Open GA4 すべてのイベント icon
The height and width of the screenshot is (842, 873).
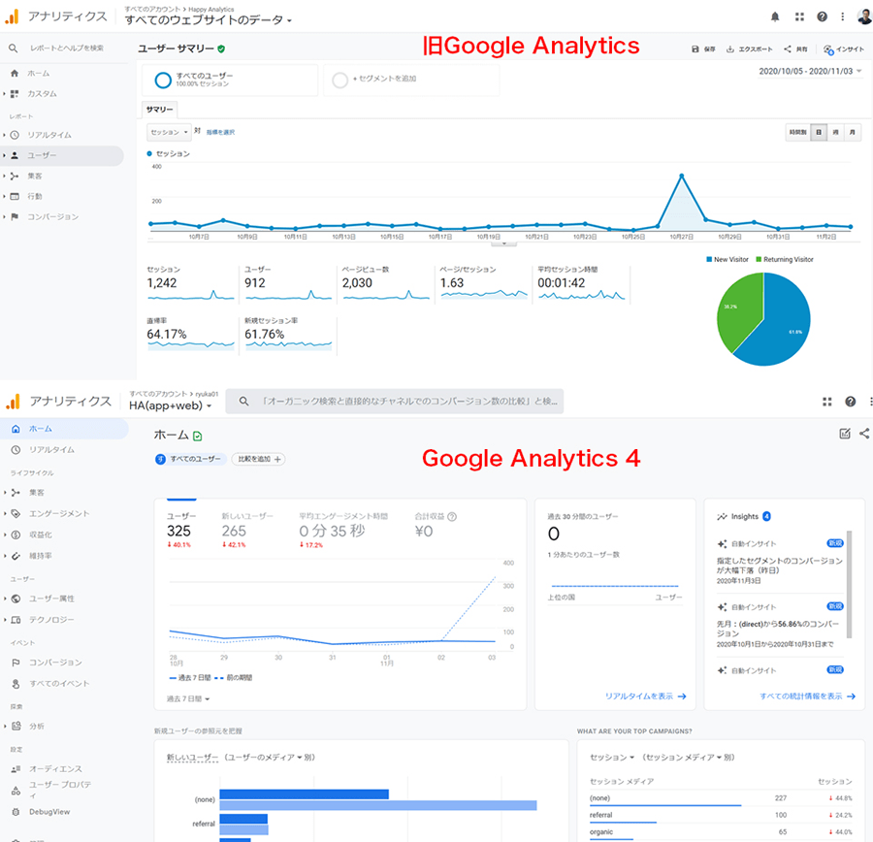click(16, 683)
